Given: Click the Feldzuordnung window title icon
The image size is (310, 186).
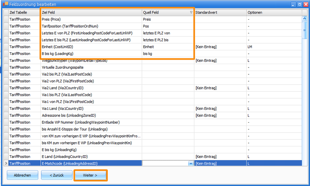Looking at the screenshot, I should click(x=6, y=4).
